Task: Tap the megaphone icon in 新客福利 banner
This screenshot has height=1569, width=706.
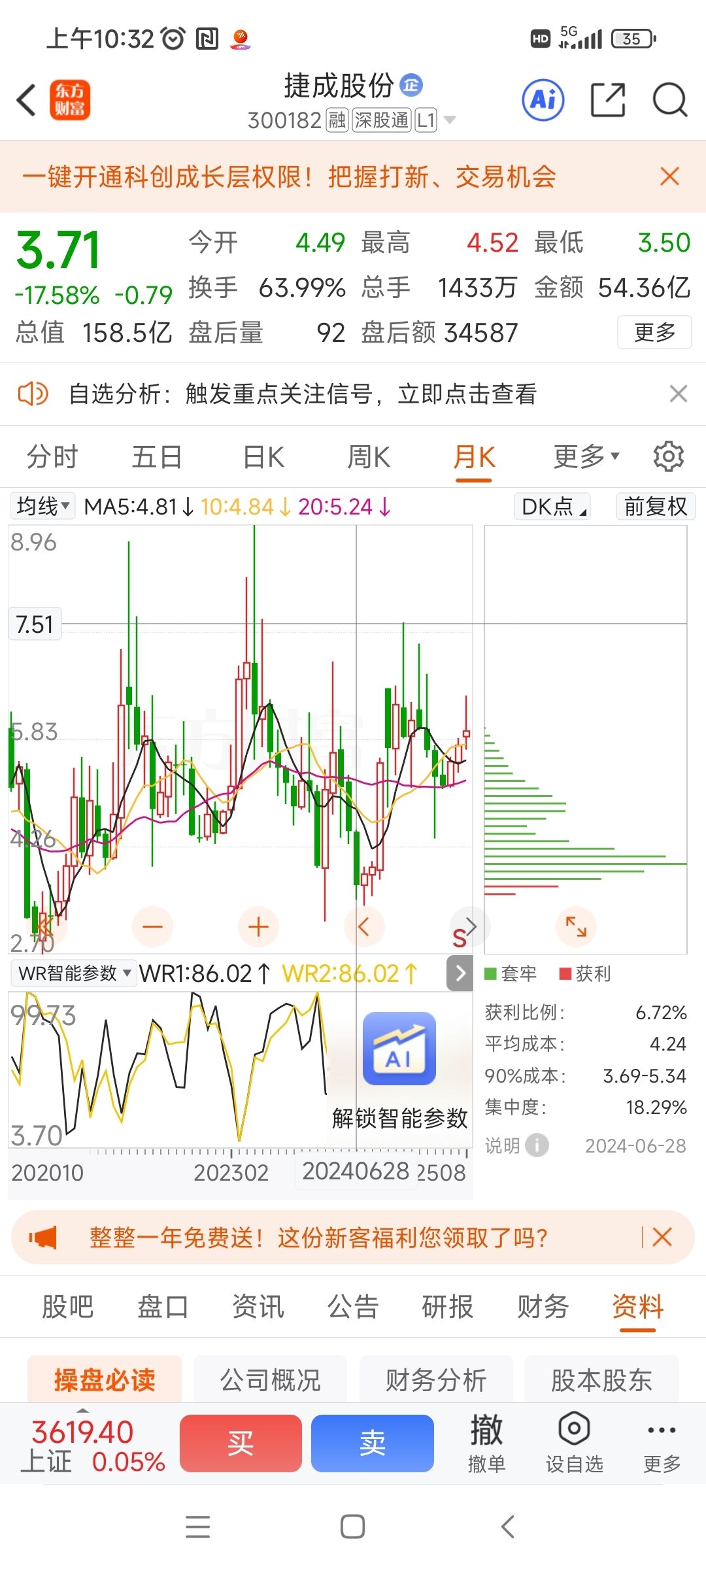Action: click(43, 1238)
